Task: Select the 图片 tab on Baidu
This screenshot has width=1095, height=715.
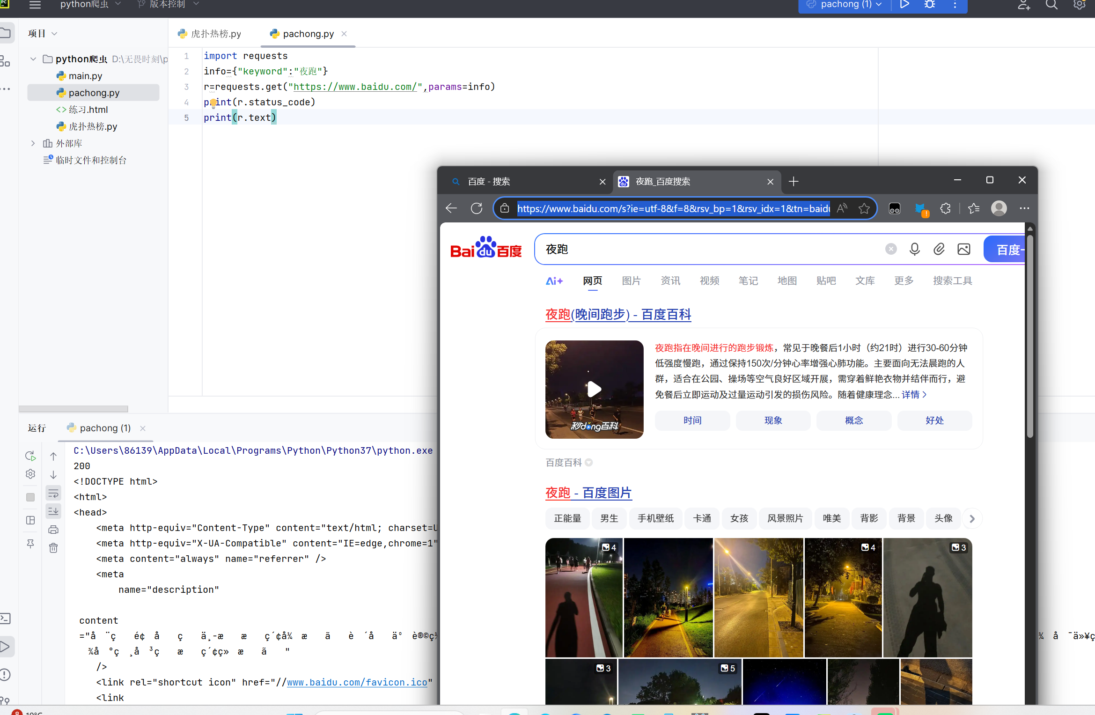Action: (631, 280)
